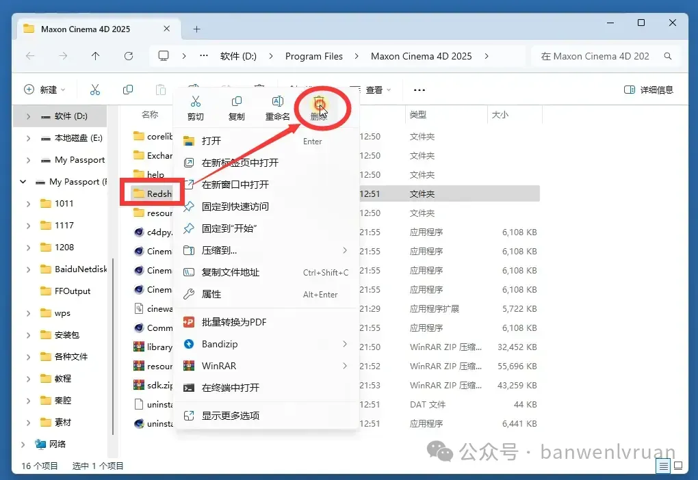Click the search magnifier icon
Image resolution: width=698 pixels, height=480 pixels.
coord(668,56)
